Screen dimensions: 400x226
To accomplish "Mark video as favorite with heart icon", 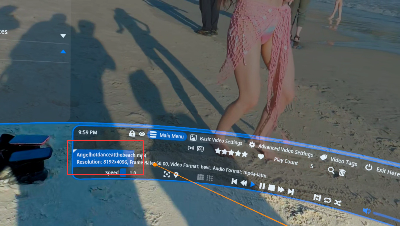I will [261, 157].
